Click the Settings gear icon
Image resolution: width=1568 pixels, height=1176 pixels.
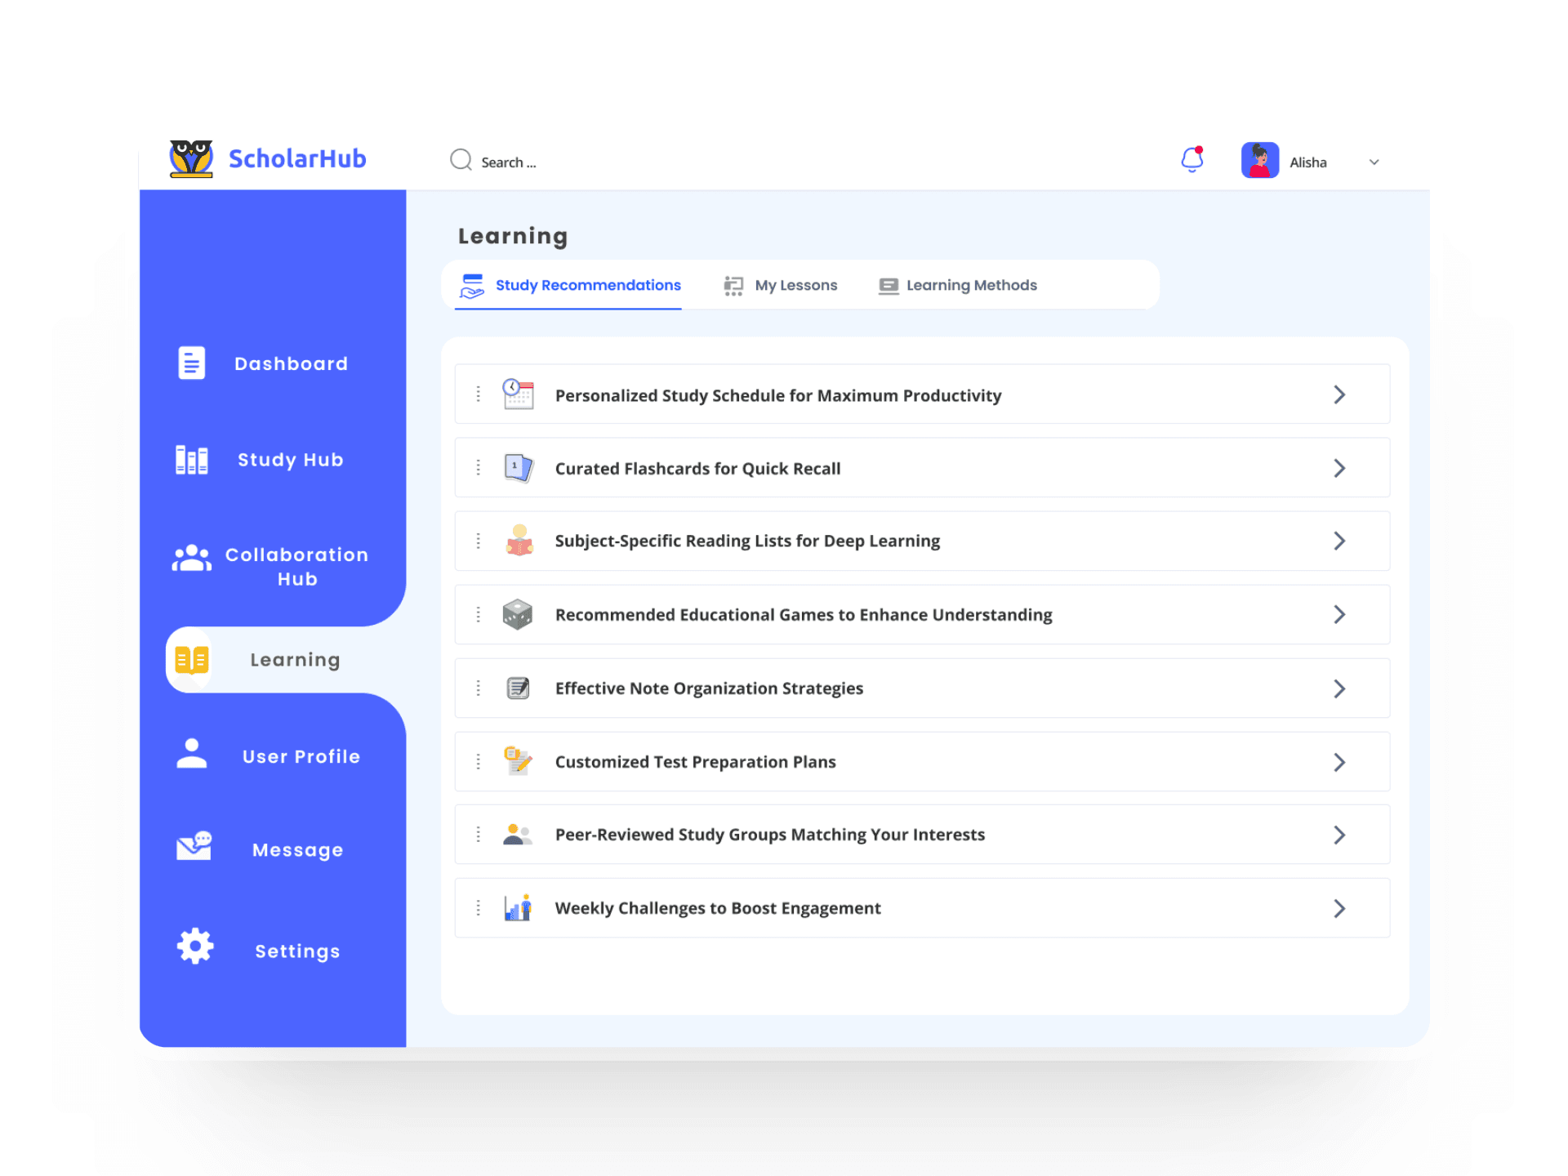pos(195,947)
